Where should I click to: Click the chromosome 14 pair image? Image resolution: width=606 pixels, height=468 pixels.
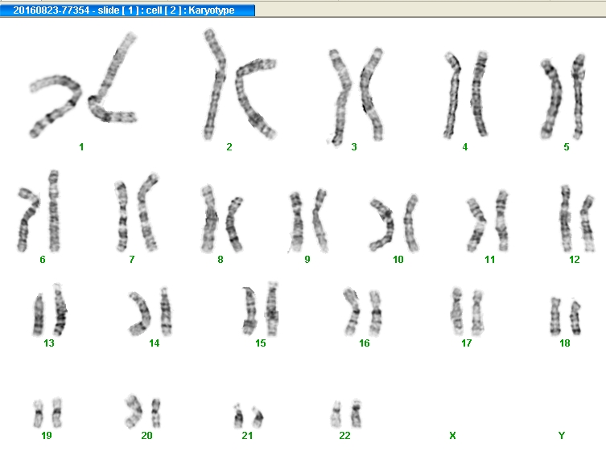(x=150, y=311)
